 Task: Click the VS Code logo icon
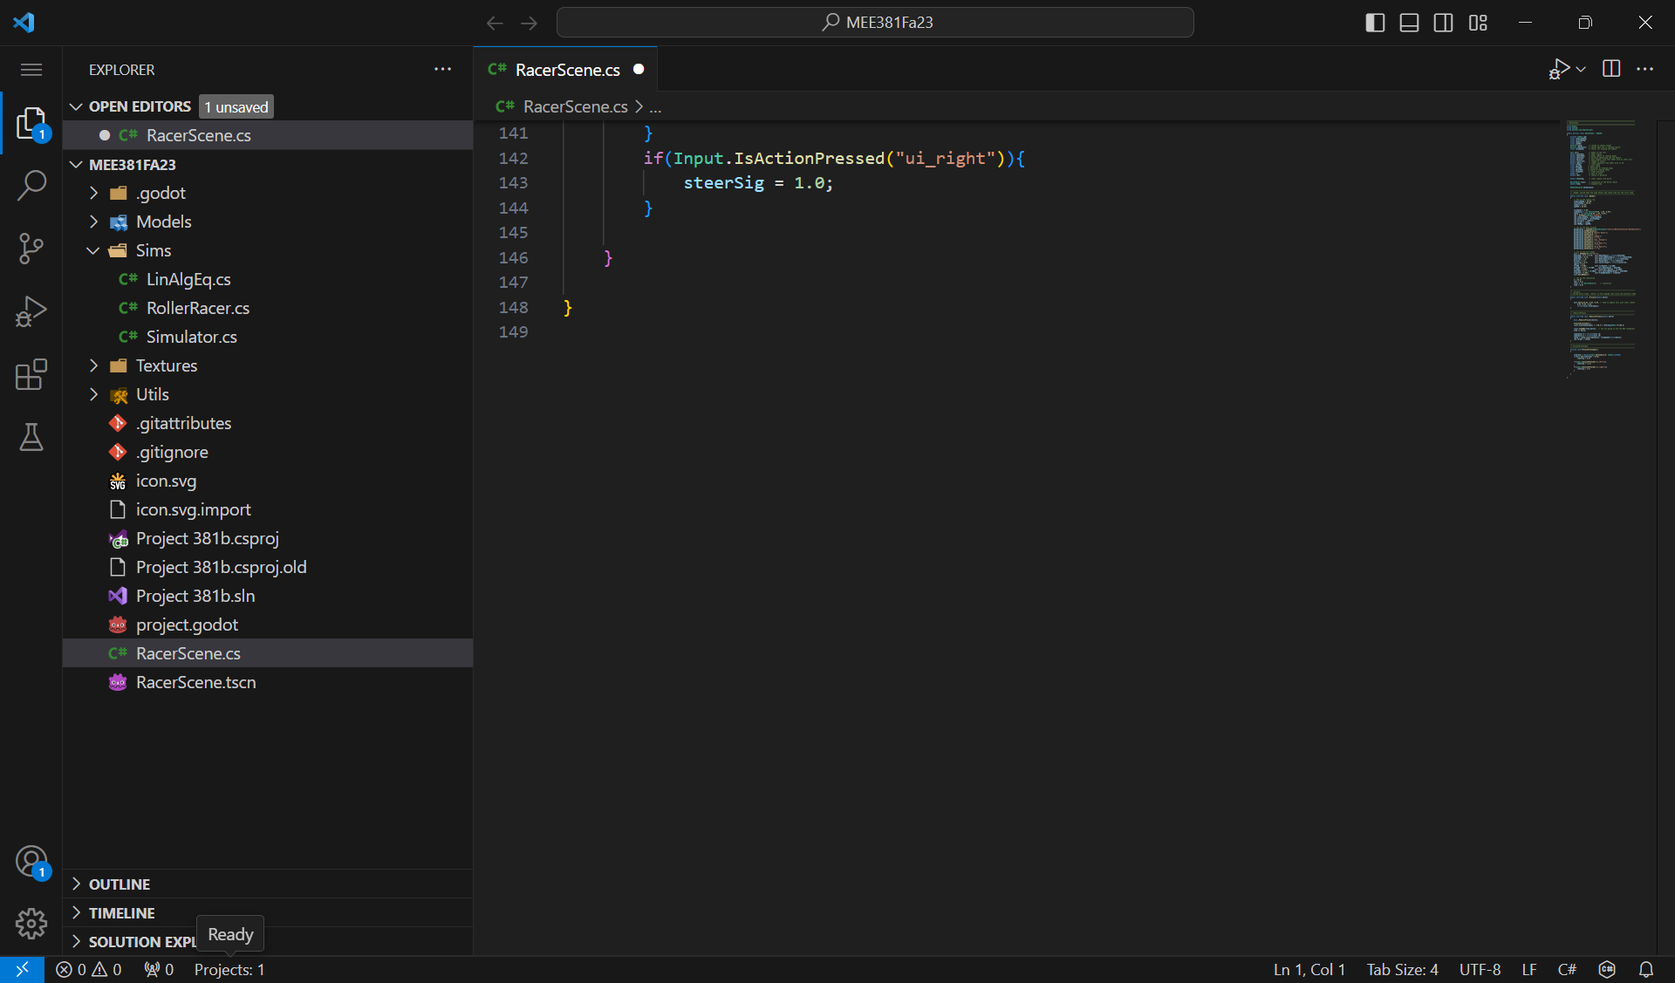(24, 22)
